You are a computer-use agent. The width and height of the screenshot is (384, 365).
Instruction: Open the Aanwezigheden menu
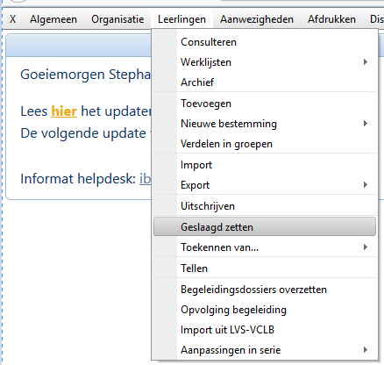pyautogui.click(x=257, y=19)
